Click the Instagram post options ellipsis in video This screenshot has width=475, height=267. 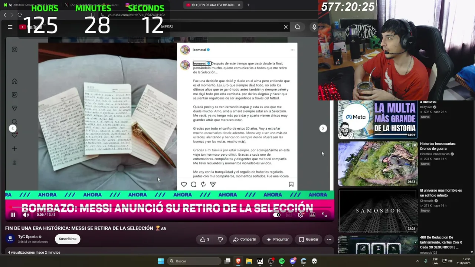coord(292,50)
